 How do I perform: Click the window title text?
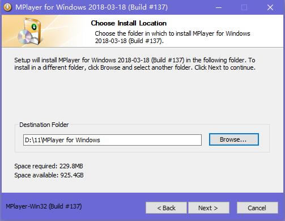(91, 7)
